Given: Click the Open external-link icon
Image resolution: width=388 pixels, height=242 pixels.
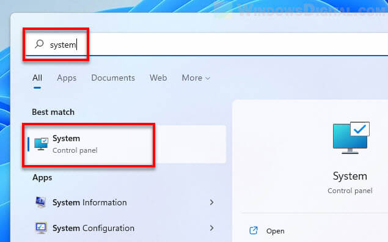Looking at the screenshot, I should point(254,230).
